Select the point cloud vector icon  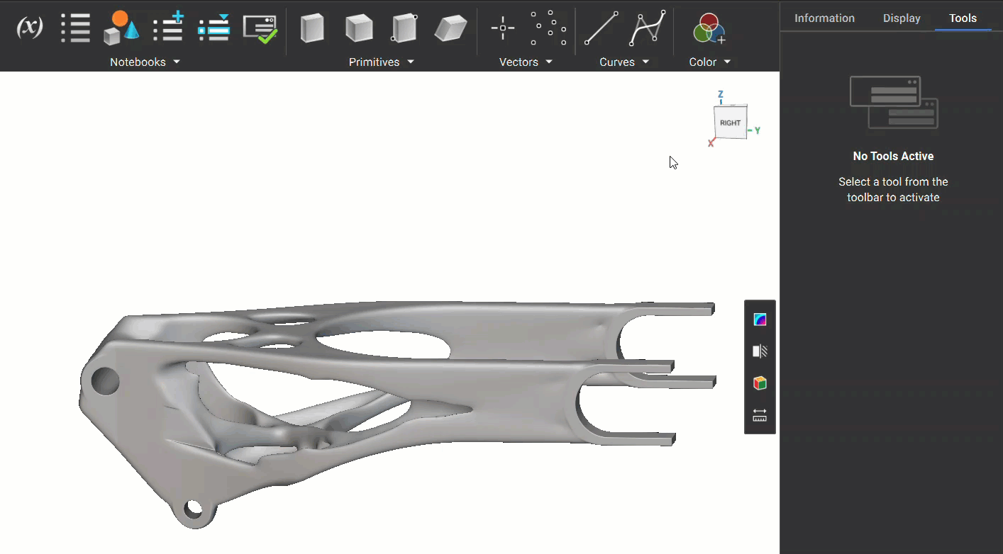point(549,28)
